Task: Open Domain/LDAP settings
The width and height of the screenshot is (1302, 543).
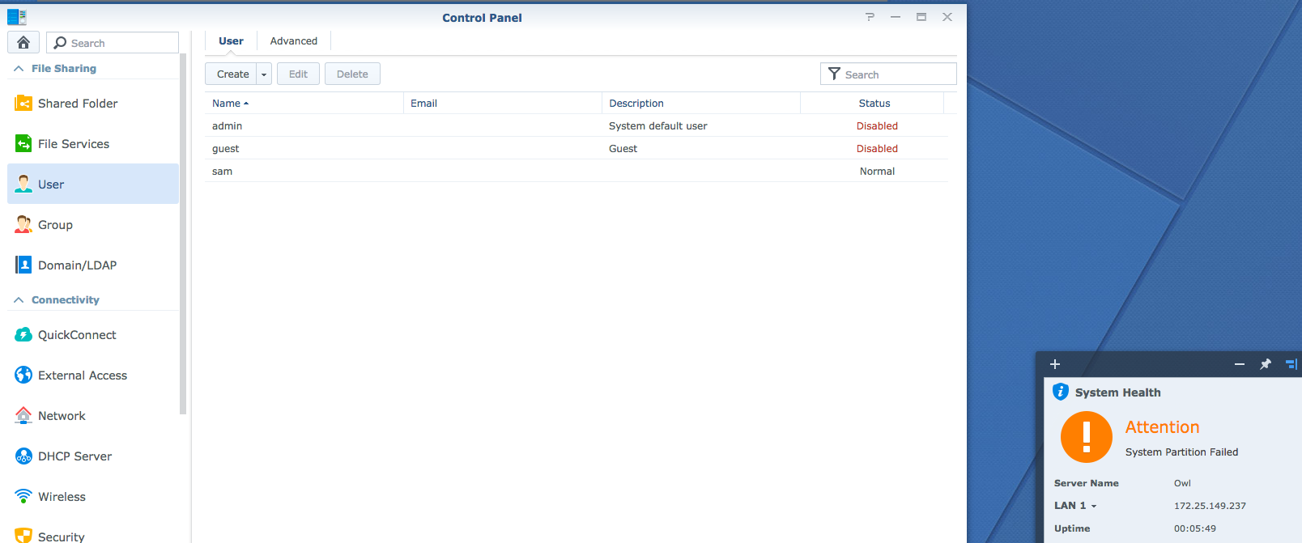Action: point(77,265)
